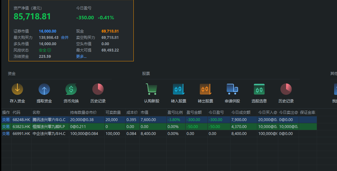Select stock code 66991.HK
337x171 pixels.
coord(21,134)
